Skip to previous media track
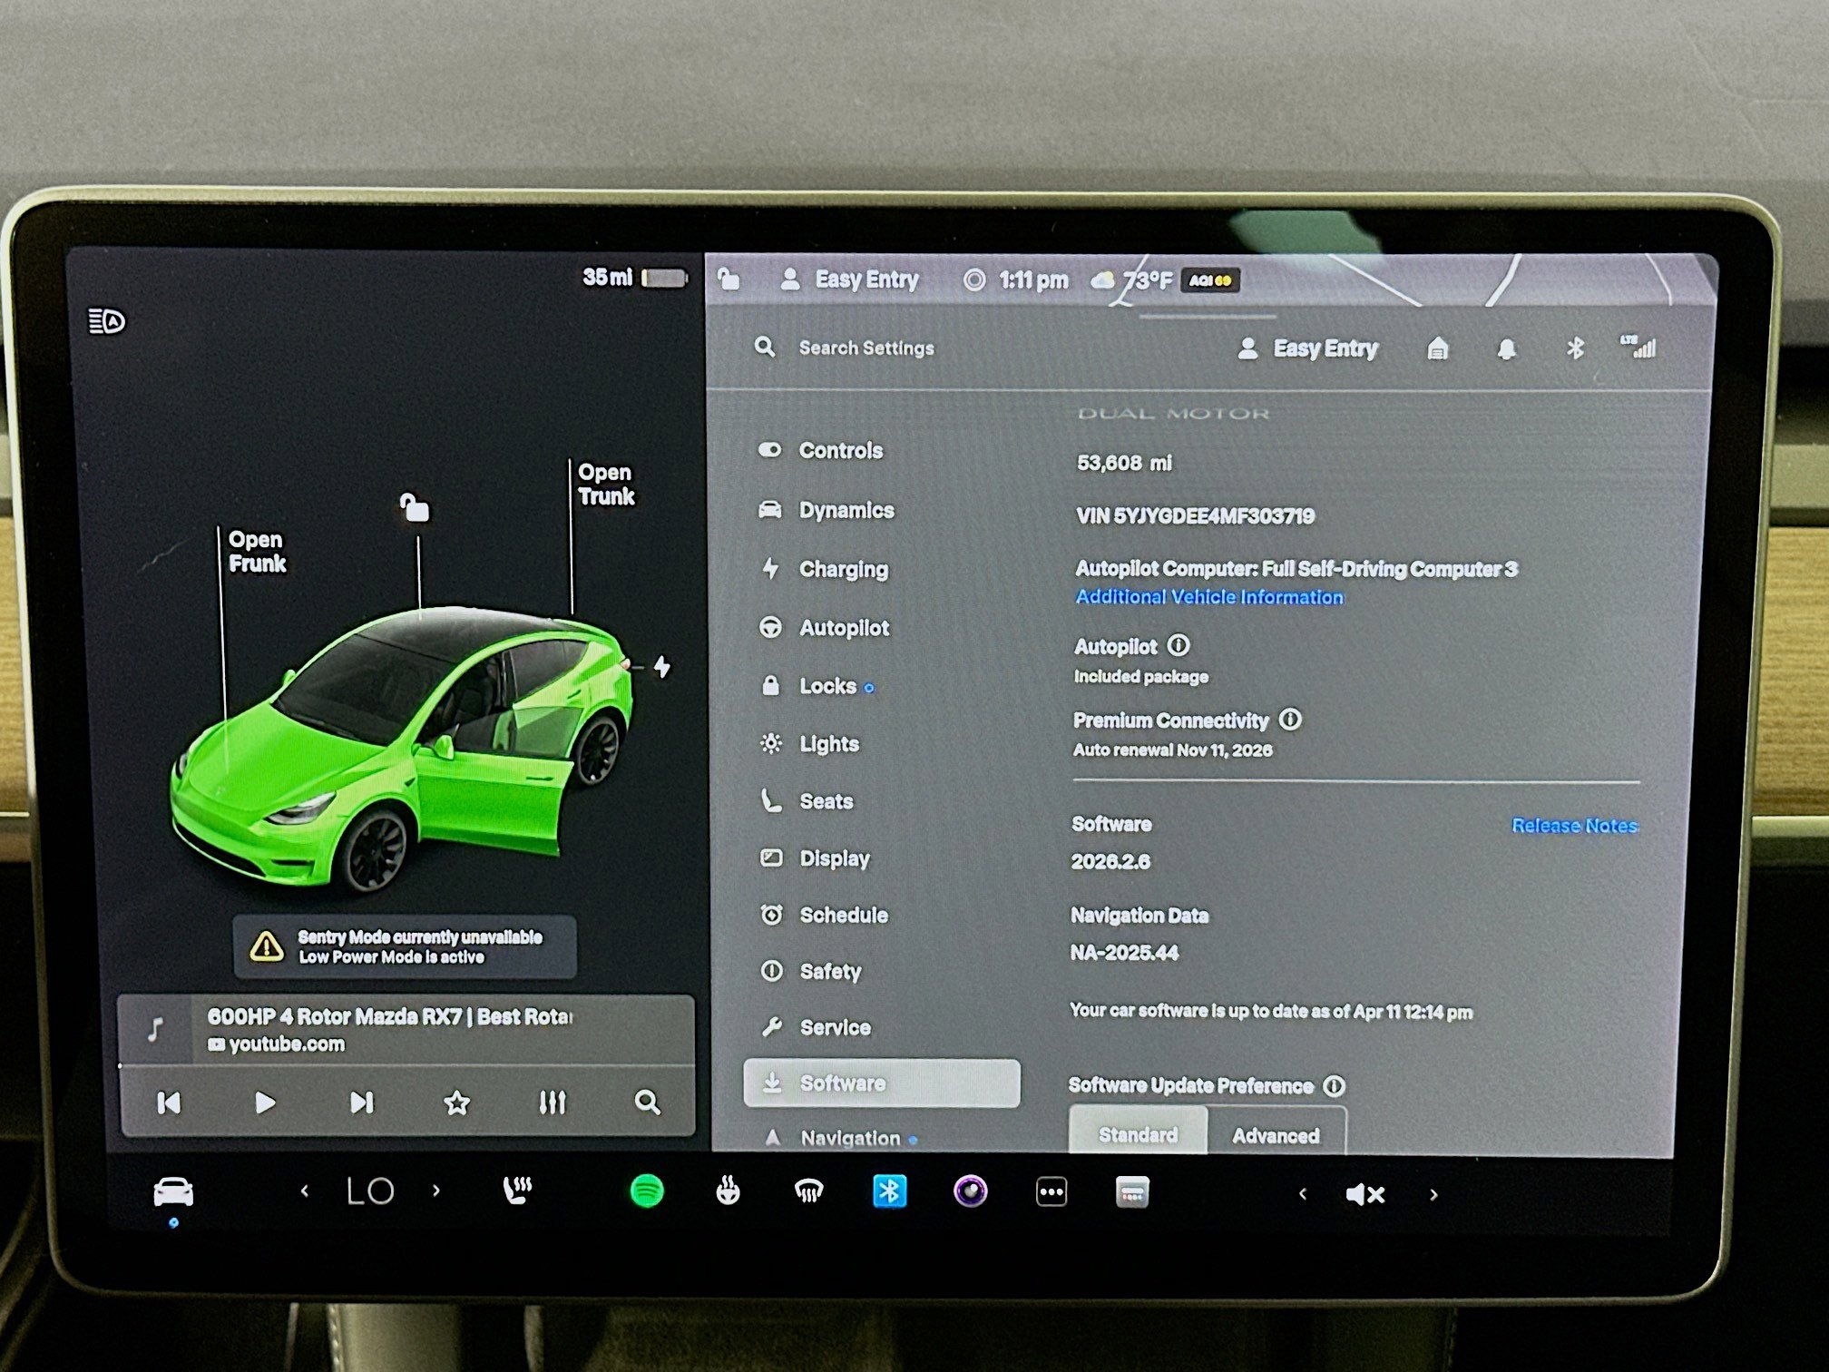The height and width of the screenshot is (1372, 1829). point(170,1102)
